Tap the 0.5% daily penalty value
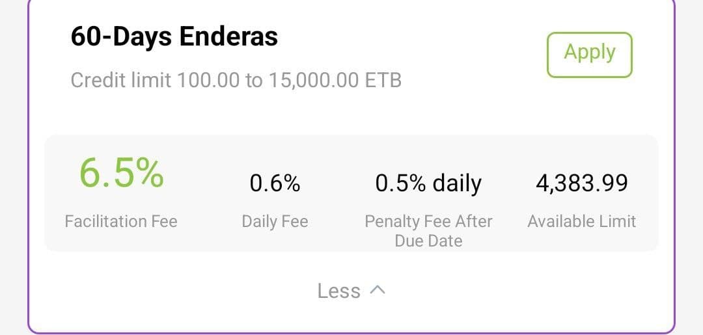 pos(428,183)
